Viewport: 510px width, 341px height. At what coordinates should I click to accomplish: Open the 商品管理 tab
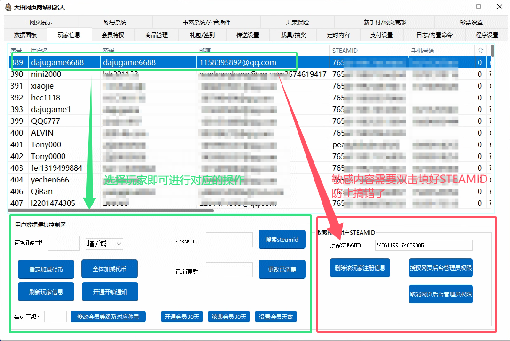157,35
